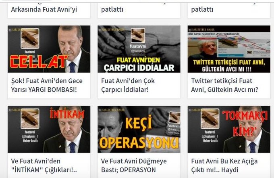Open the 'Fuat Avni'den Çarpıcı İddialar' thumbnail
The height and width of the screenshot is (178, 274).
(x=139, y=49)
